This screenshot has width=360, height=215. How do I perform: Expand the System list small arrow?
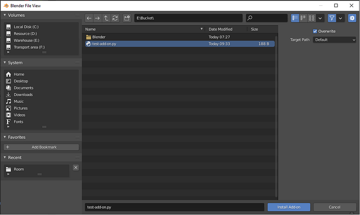(9, 127)
